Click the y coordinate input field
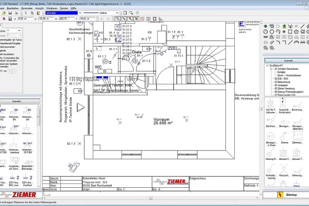Image resolution: width=309 pixels, height=206 pixels. click(46, 19)
